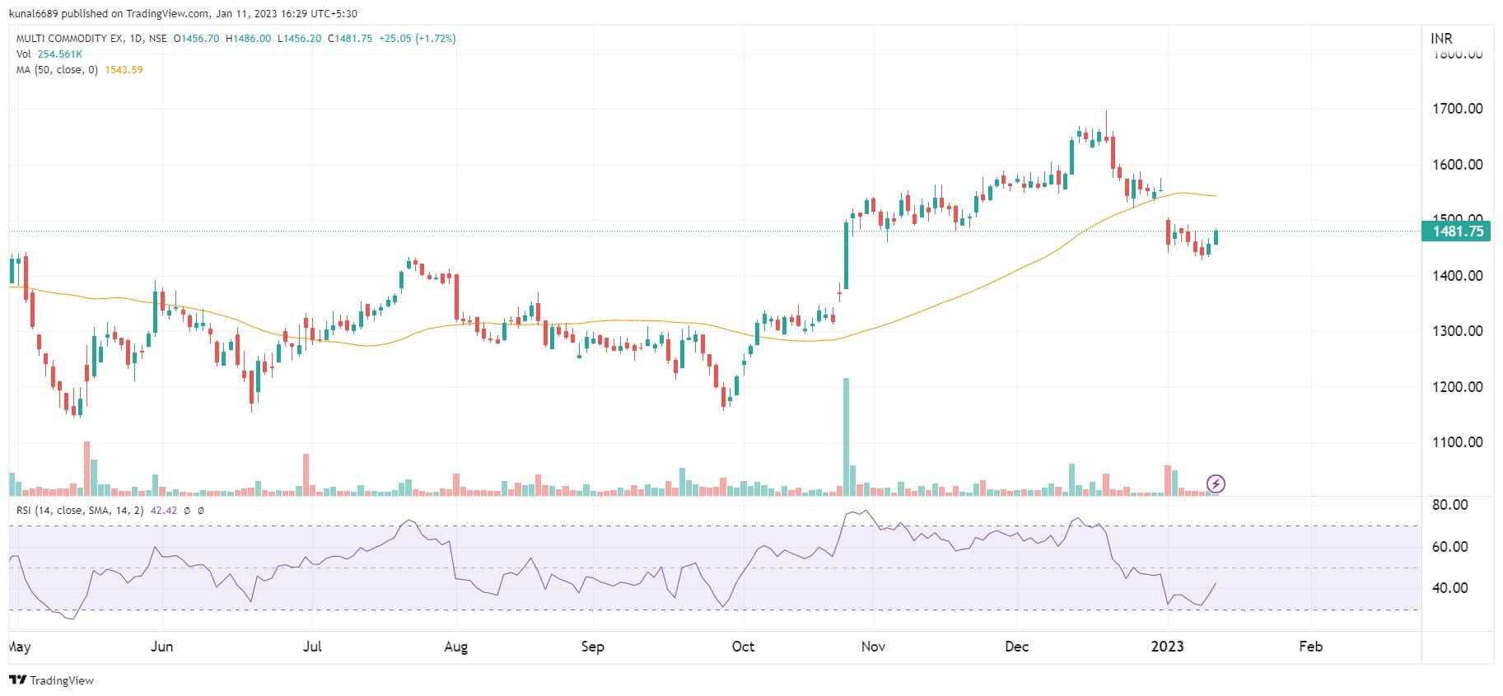Click the Oct label on time axis
Screen dimensions: 1503x696
743,647
